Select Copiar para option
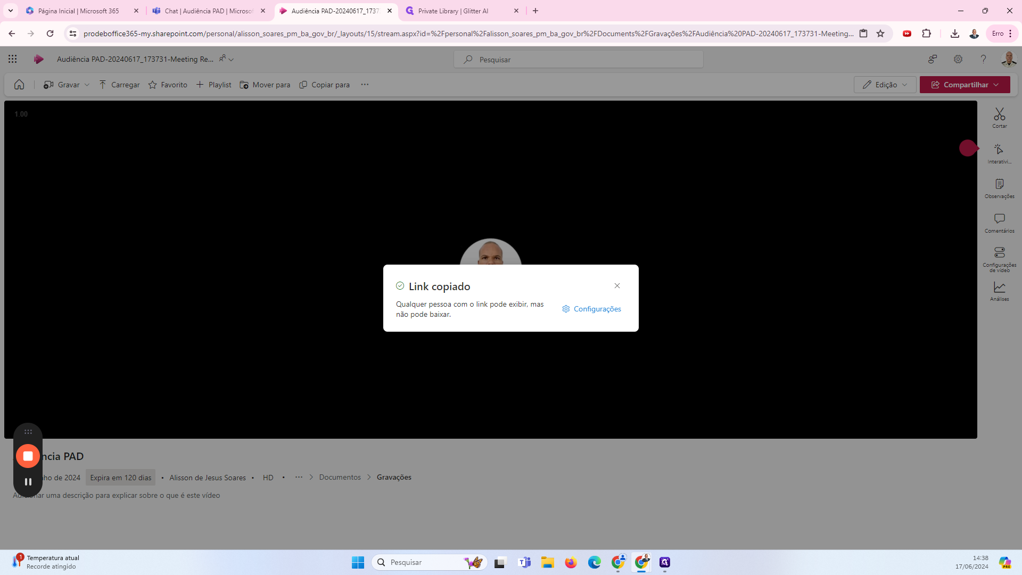1022x575 pixels. (324, 85)
